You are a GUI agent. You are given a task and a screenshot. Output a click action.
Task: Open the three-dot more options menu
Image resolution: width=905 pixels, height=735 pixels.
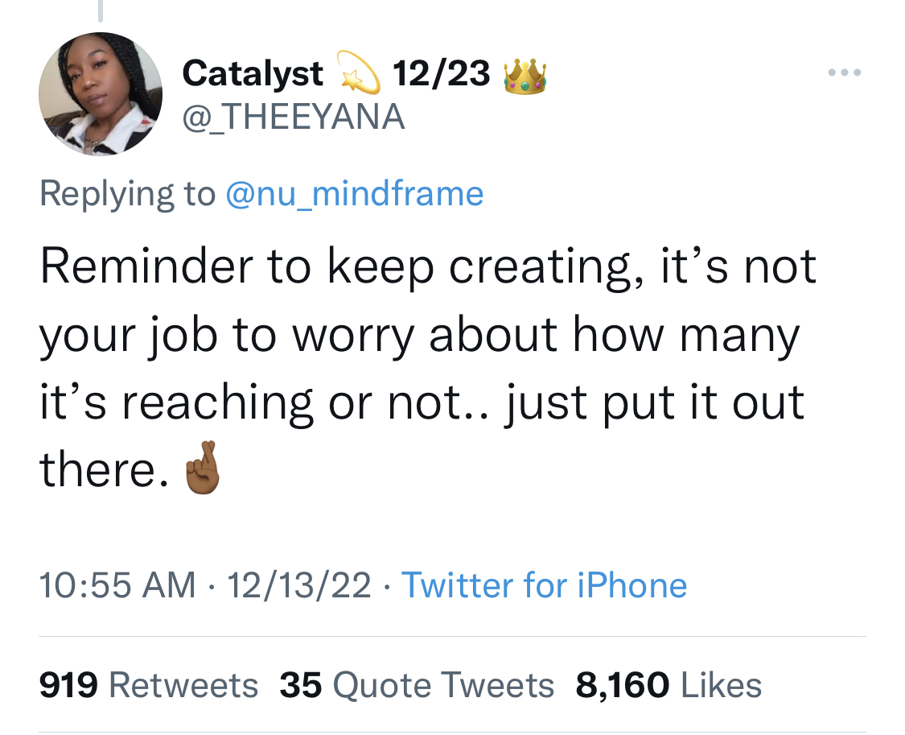point(845,72)
